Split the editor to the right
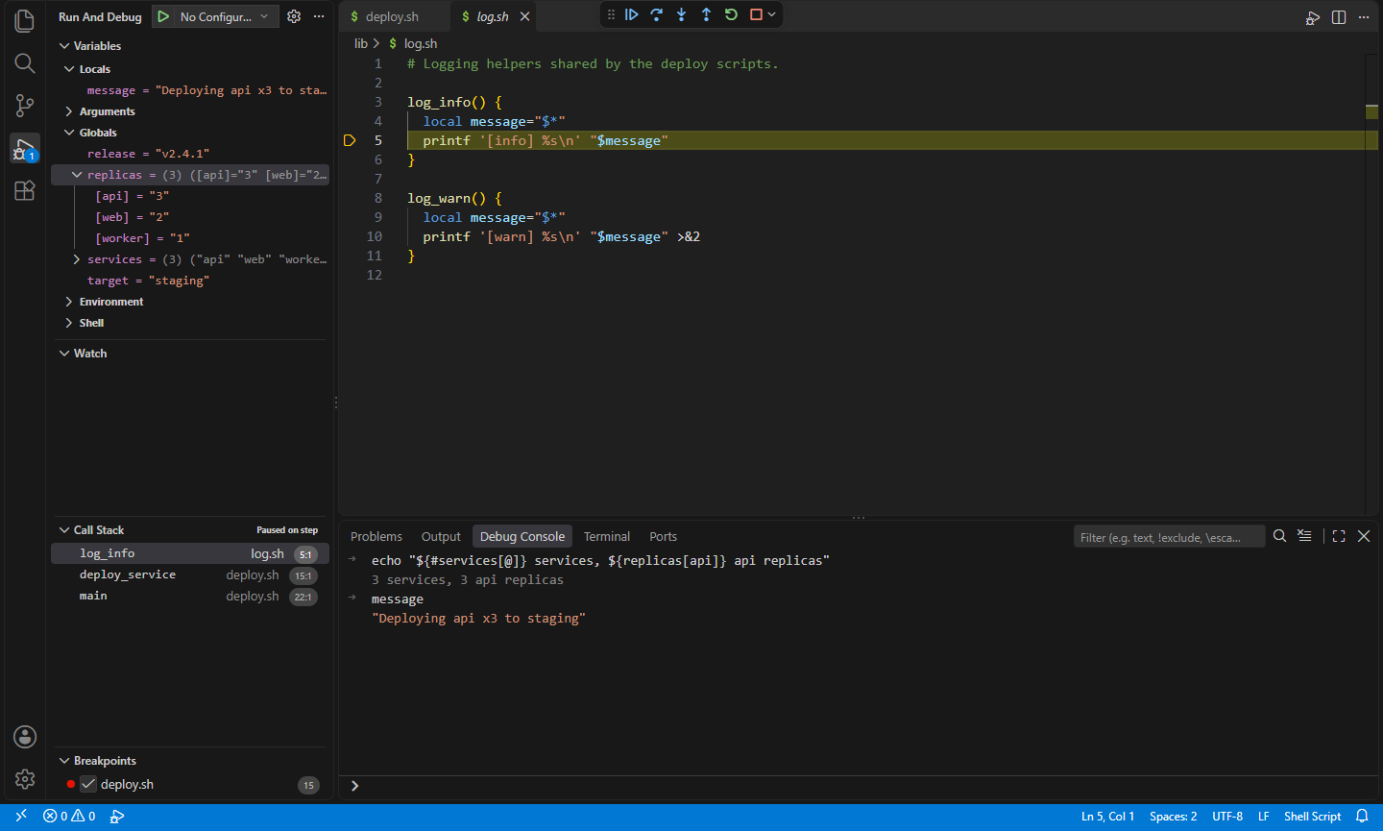 click(x=1339, y=17)
